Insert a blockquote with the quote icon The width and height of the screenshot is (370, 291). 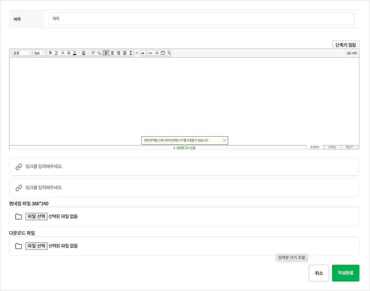point(143,53)
